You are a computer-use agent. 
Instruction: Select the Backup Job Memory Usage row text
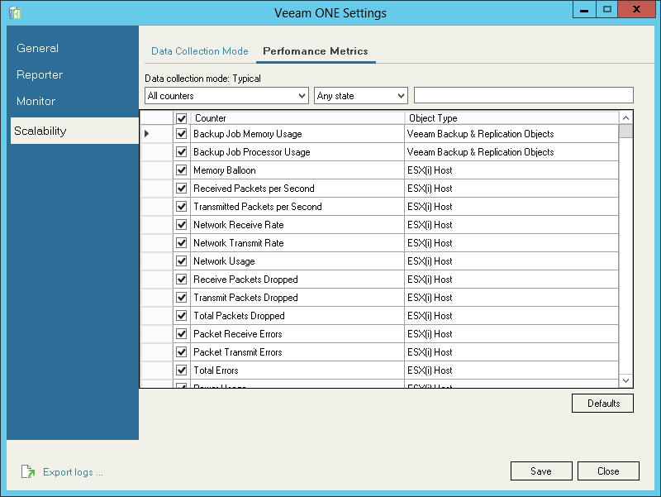click(247, 134)
